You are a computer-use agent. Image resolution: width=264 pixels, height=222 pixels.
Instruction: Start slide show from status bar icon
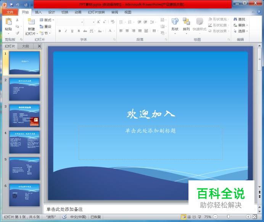(200, 217)
